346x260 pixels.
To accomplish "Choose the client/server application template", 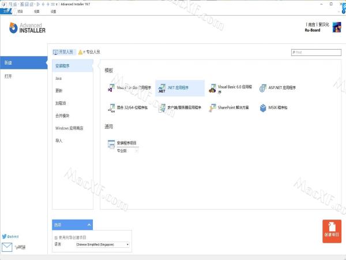I will tap(180, 108).
